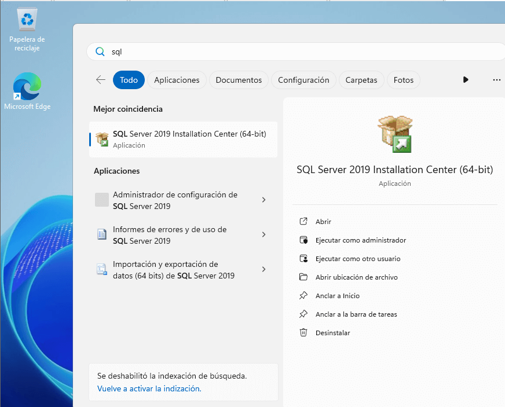Click the shield icon for run as administrator
Image resolution: width=505 pixels, height=407 pixels.
tap(303, 240)
